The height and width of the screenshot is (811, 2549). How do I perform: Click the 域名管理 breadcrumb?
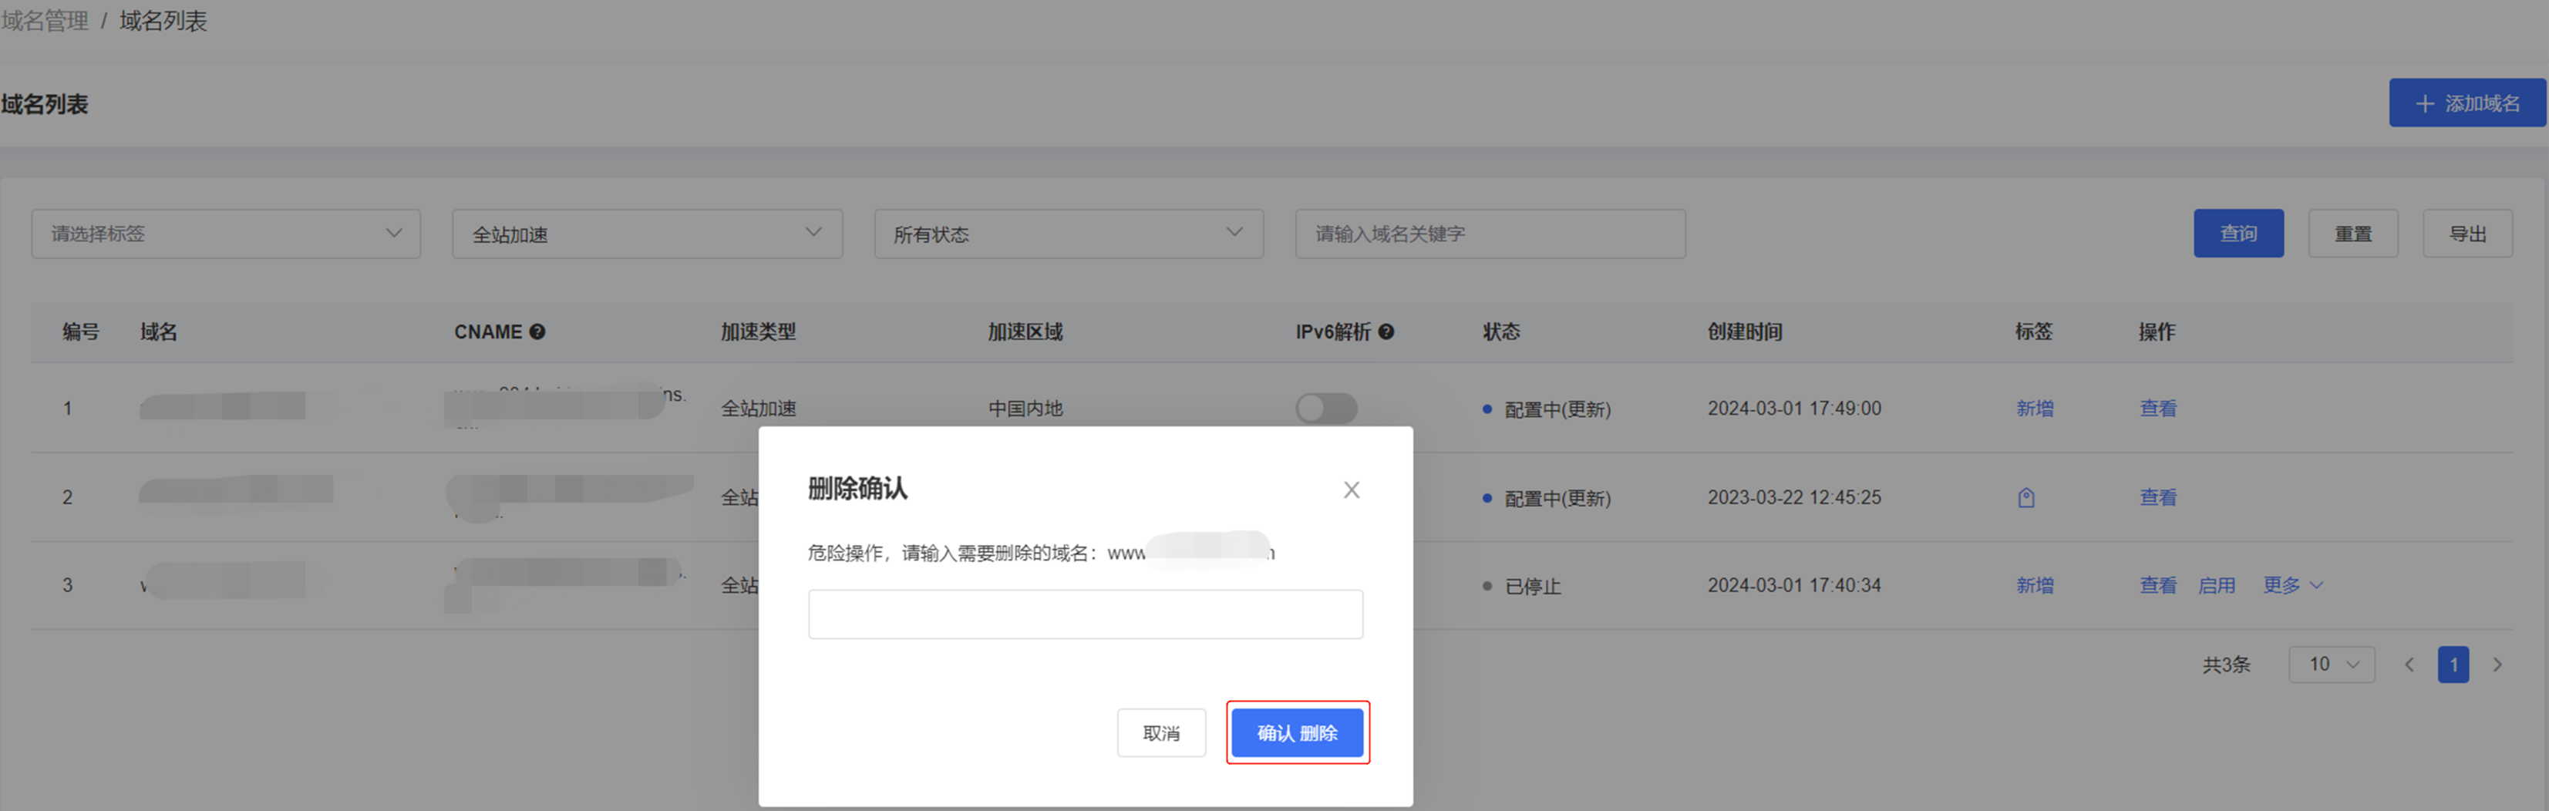tap(45, 21)
